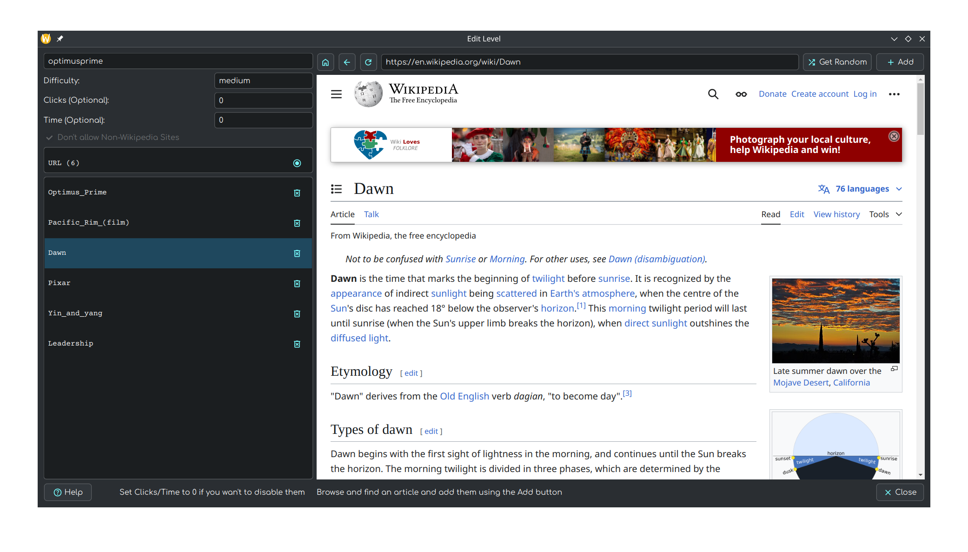Toggle the article table of contents icon
This screenshot has width=968, height=552.
(x=336, y=189)
